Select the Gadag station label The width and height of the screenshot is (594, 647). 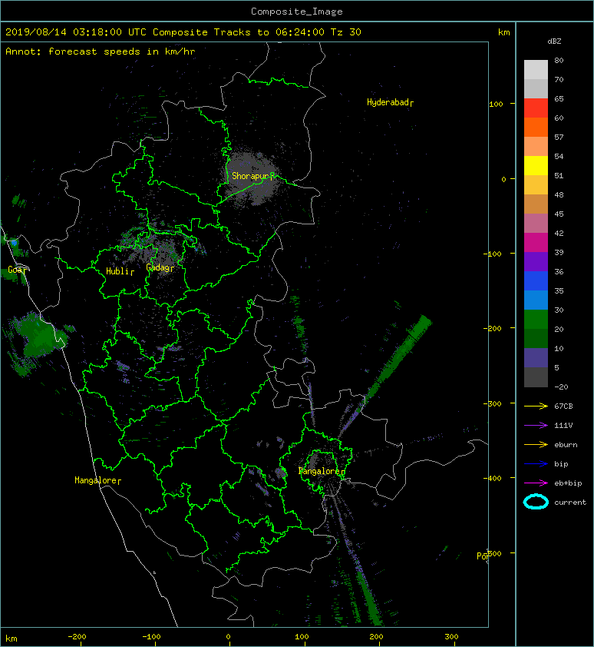point(157,267)
